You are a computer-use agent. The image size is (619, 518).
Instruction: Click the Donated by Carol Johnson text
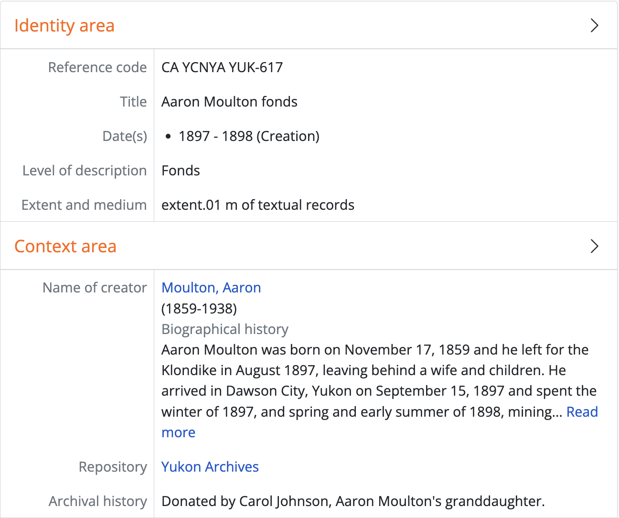pyautogui.click(x=353, y=501)
